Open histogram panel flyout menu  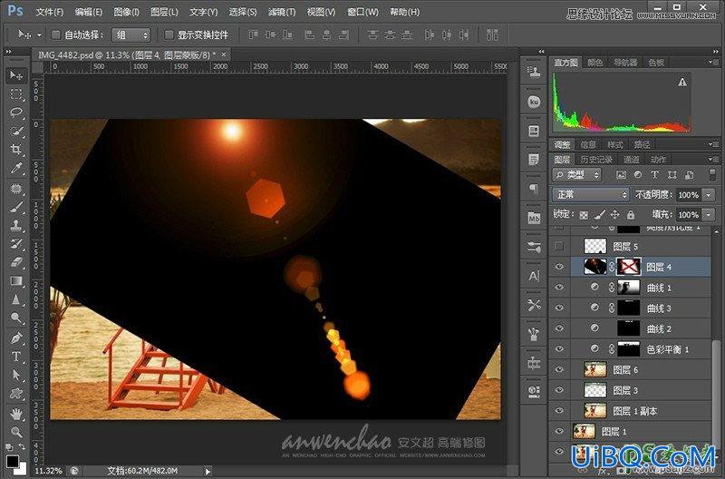point(712,62)
